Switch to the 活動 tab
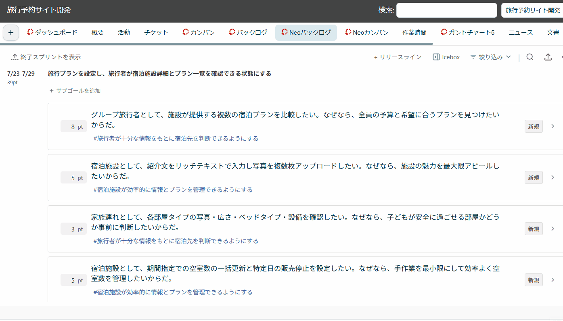This screenshot has width=563, height=321. point(124,33)
